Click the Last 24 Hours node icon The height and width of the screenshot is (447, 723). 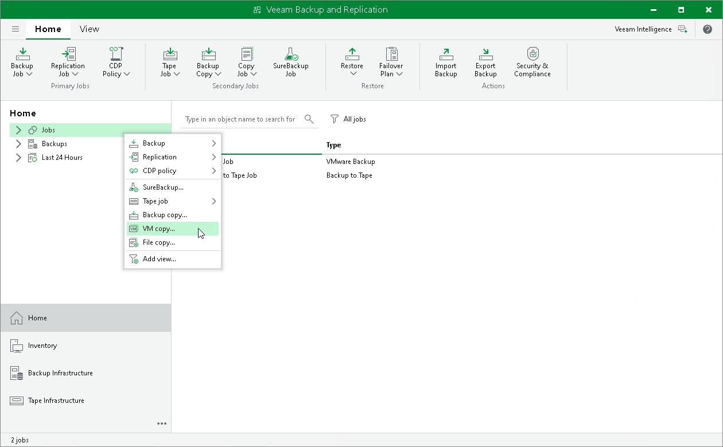[33, 158]
